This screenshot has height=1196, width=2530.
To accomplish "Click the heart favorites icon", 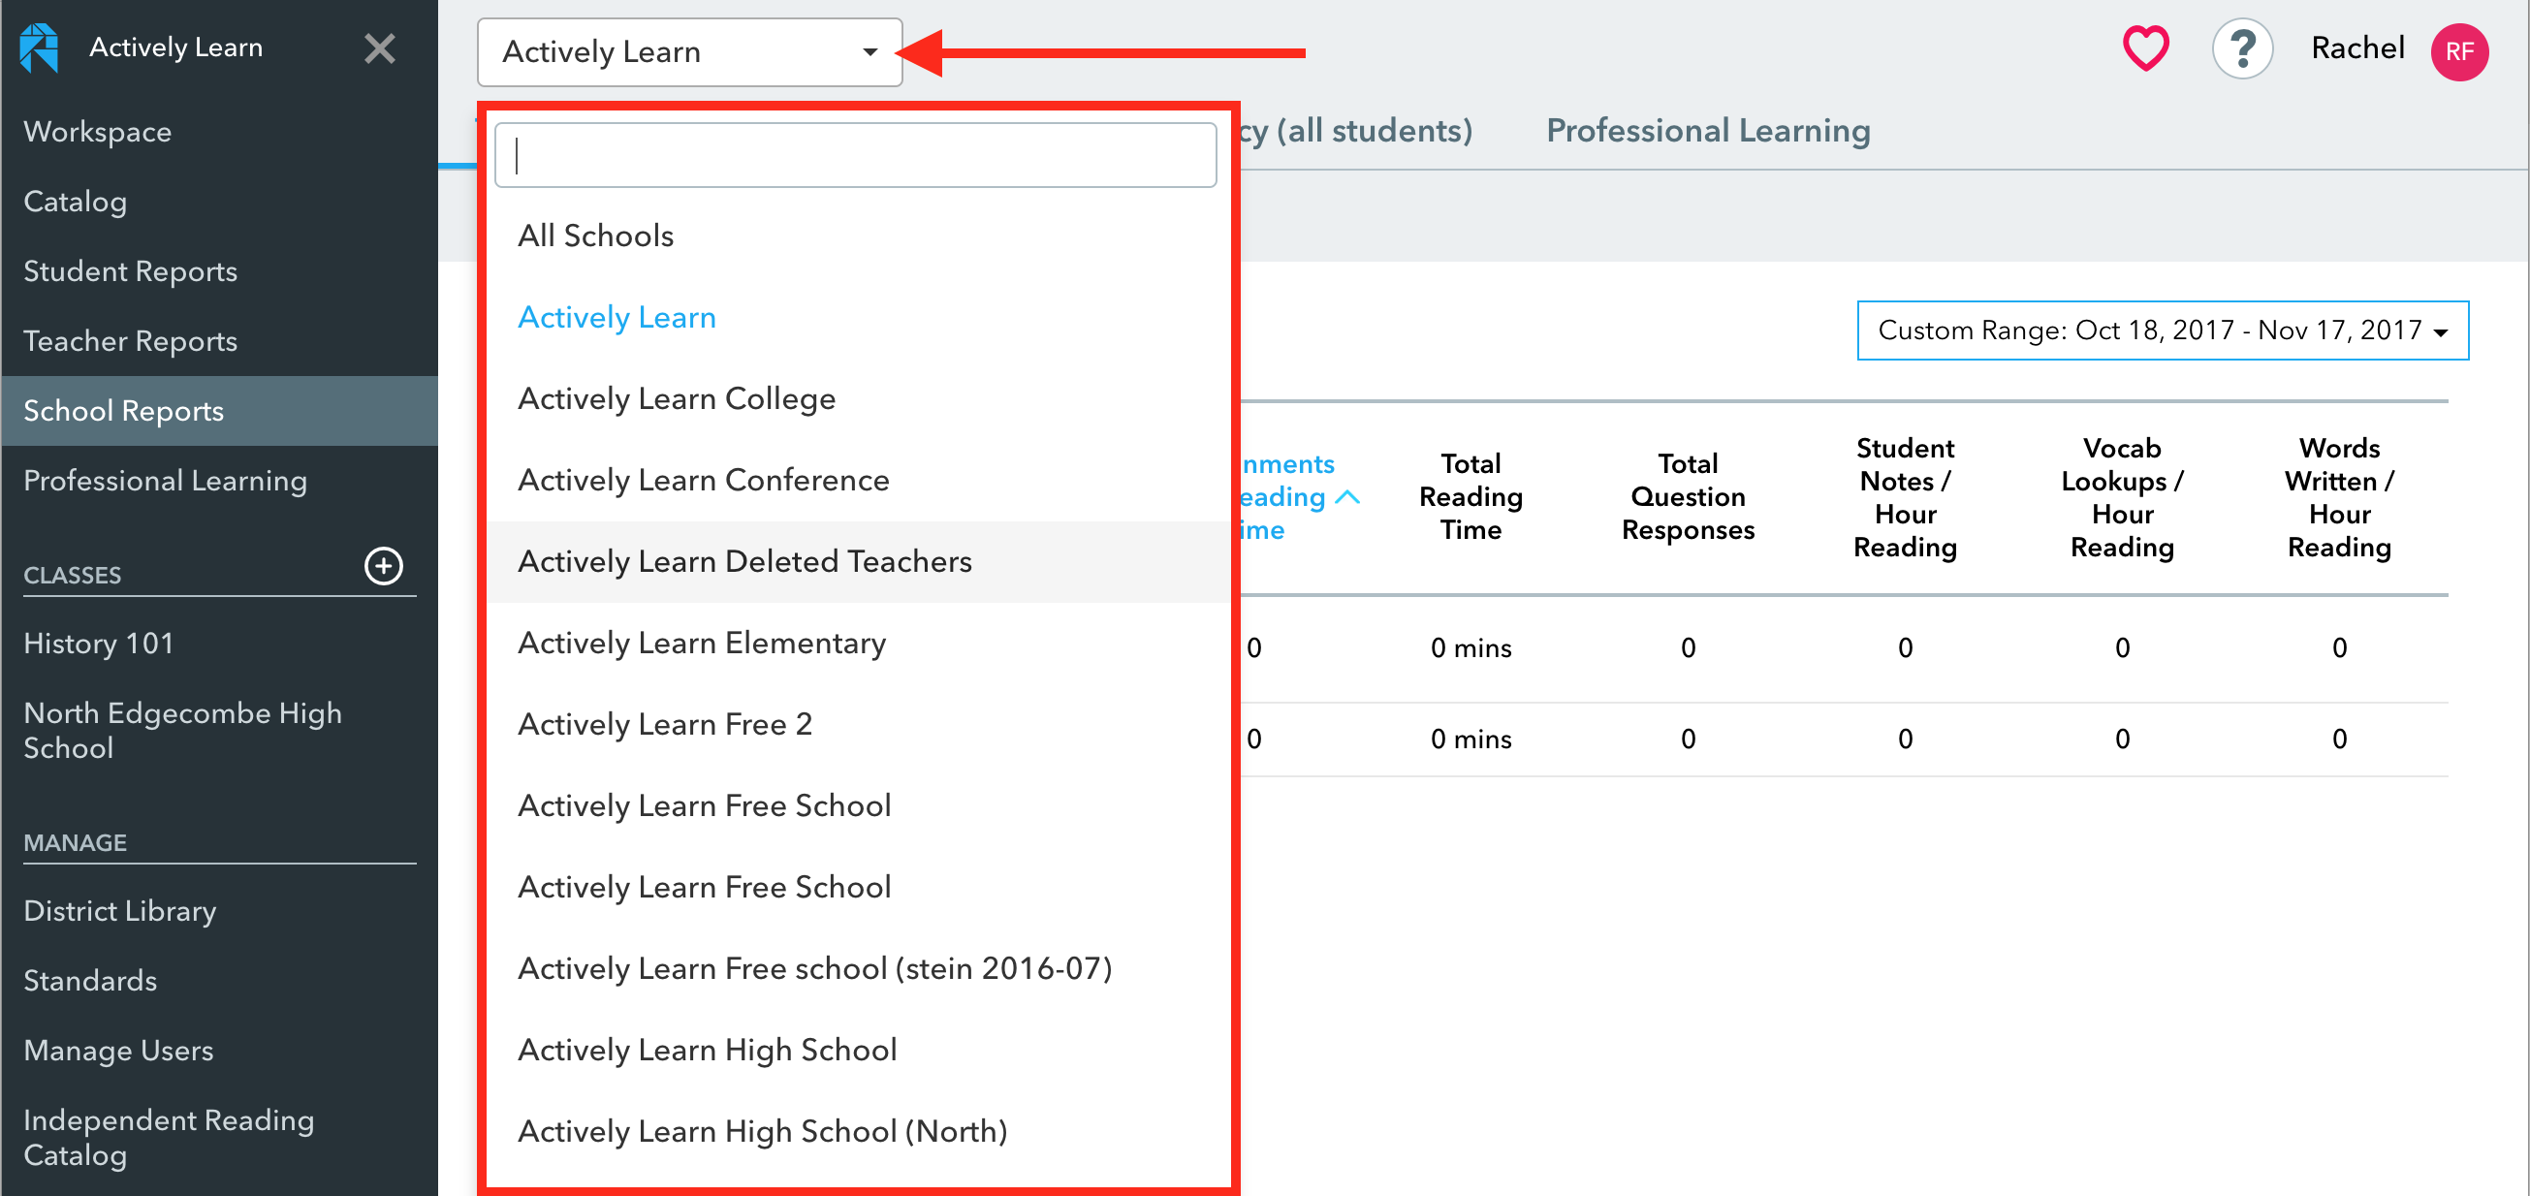I will (2145, 48).
